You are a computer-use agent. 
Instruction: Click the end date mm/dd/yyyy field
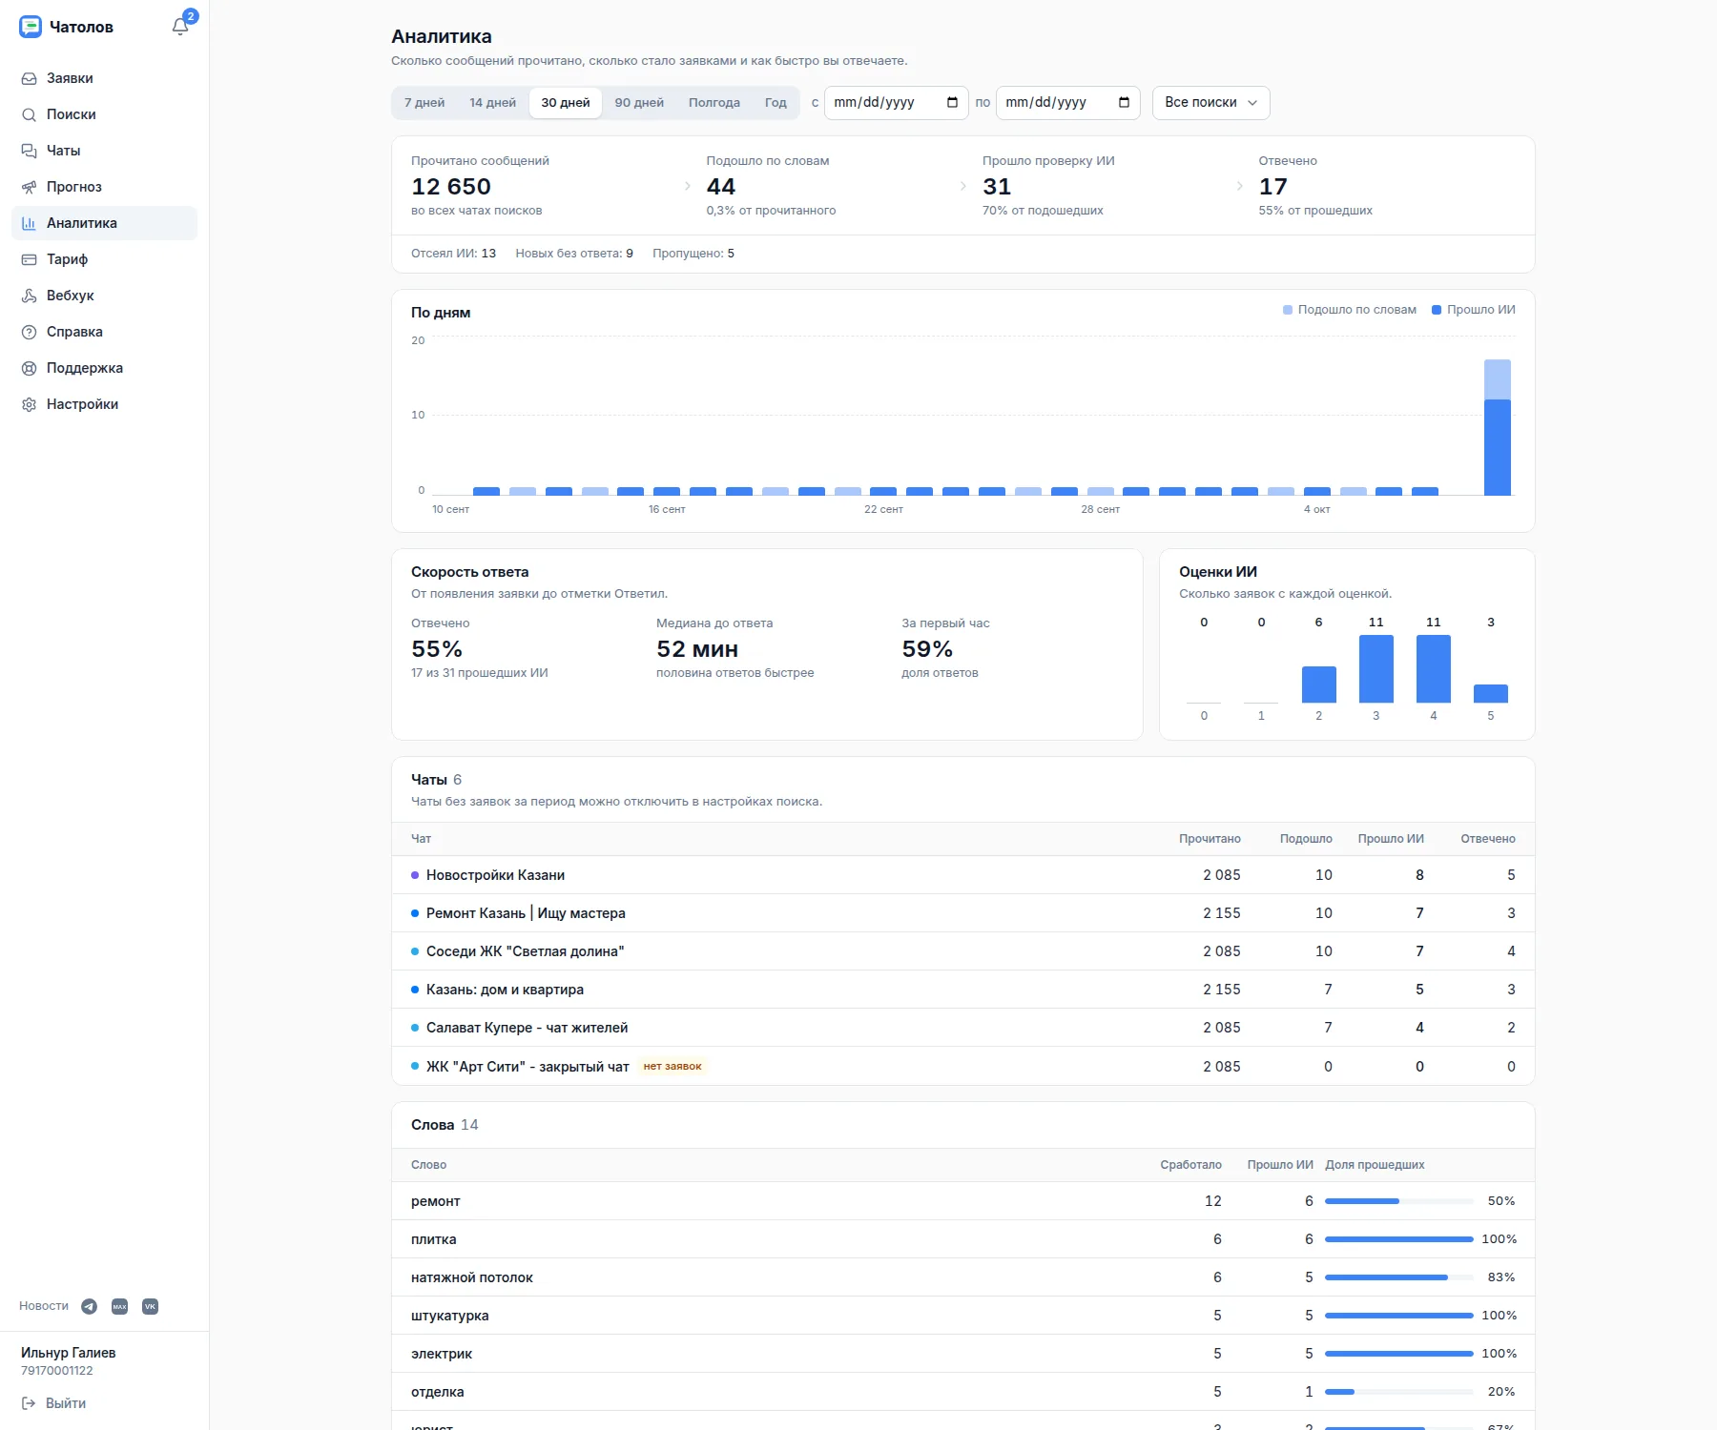point(1067,102)
